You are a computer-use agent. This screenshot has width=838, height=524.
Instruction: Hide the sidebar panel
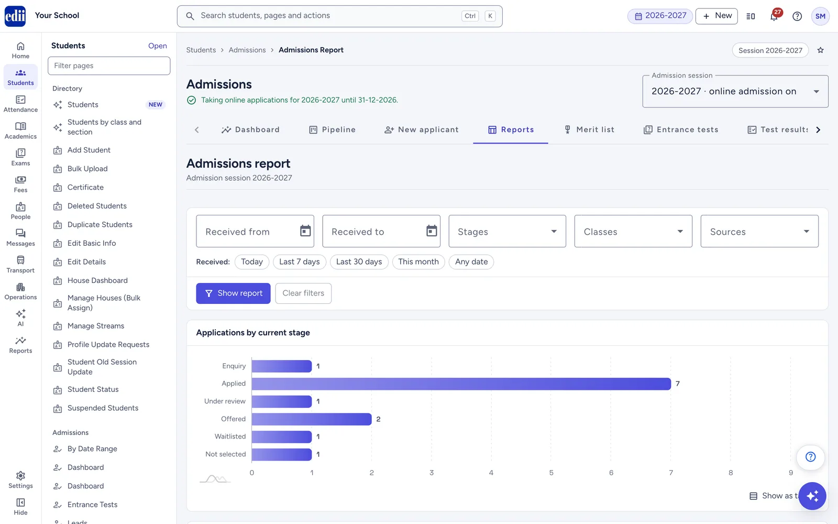(20, 507)
